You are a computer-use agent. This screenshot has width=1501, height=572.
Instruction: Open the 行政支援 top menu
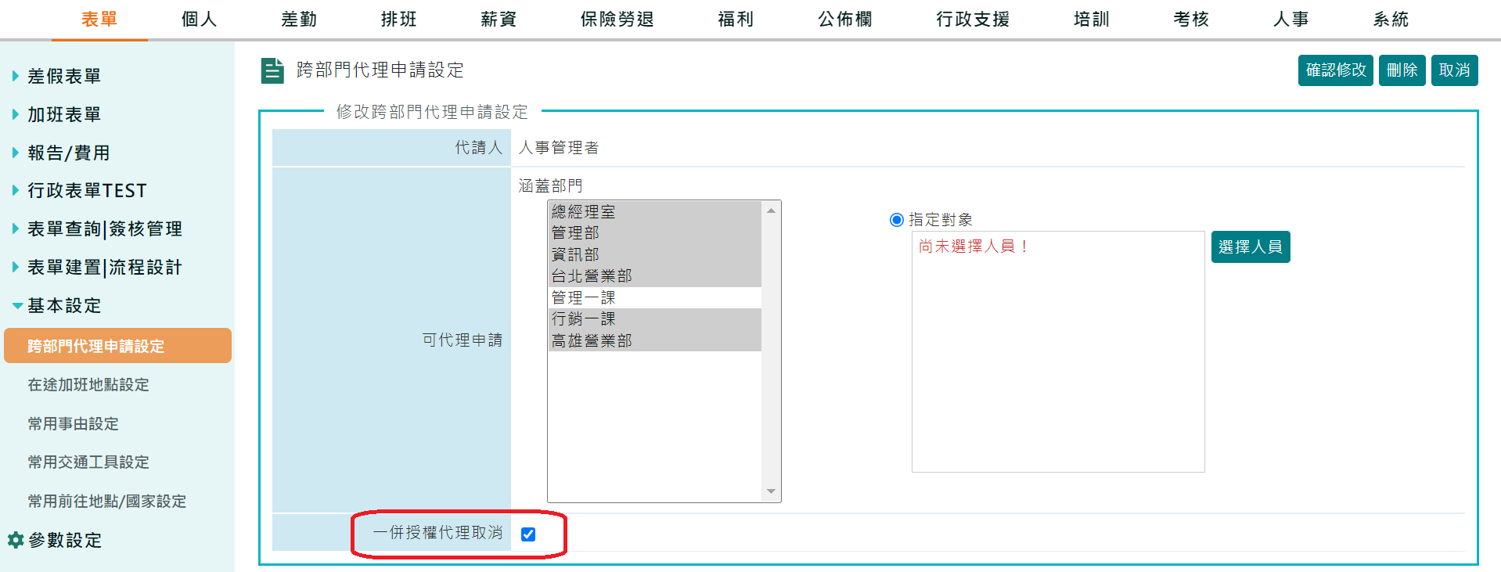[973, 20]
